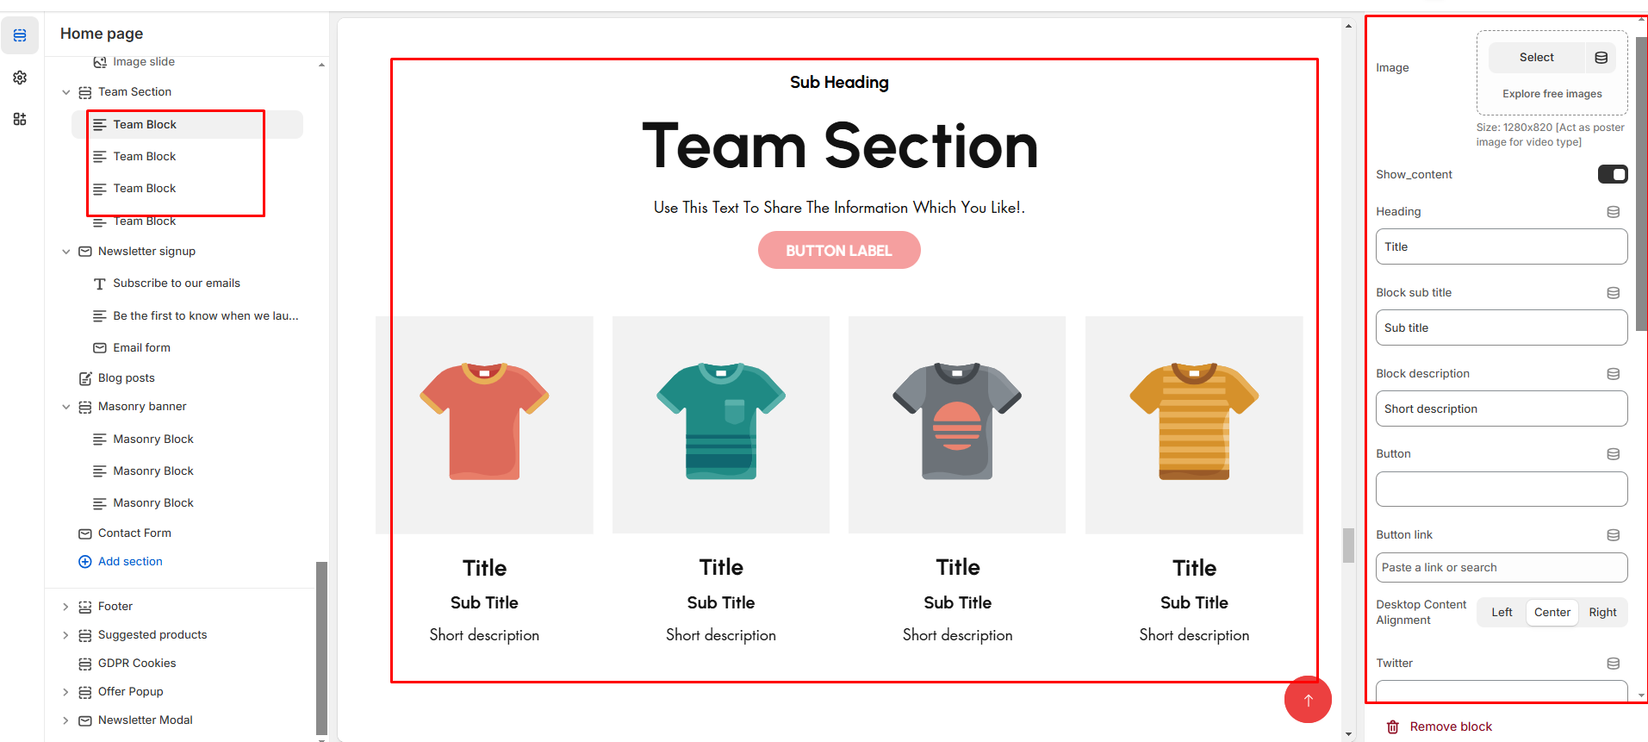Select the Contact Form section
Viewport: 1648px width, 742px height.
point(134,533)
